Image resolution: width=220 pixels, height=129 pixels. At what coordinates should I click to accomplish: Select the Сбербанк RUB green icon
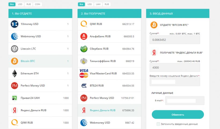click(x=84, y=49)
